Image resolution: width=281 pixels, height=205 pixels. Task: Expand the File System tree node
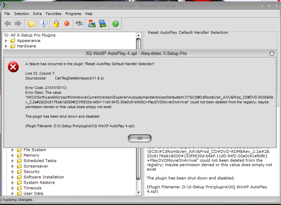tap(13, 150)
